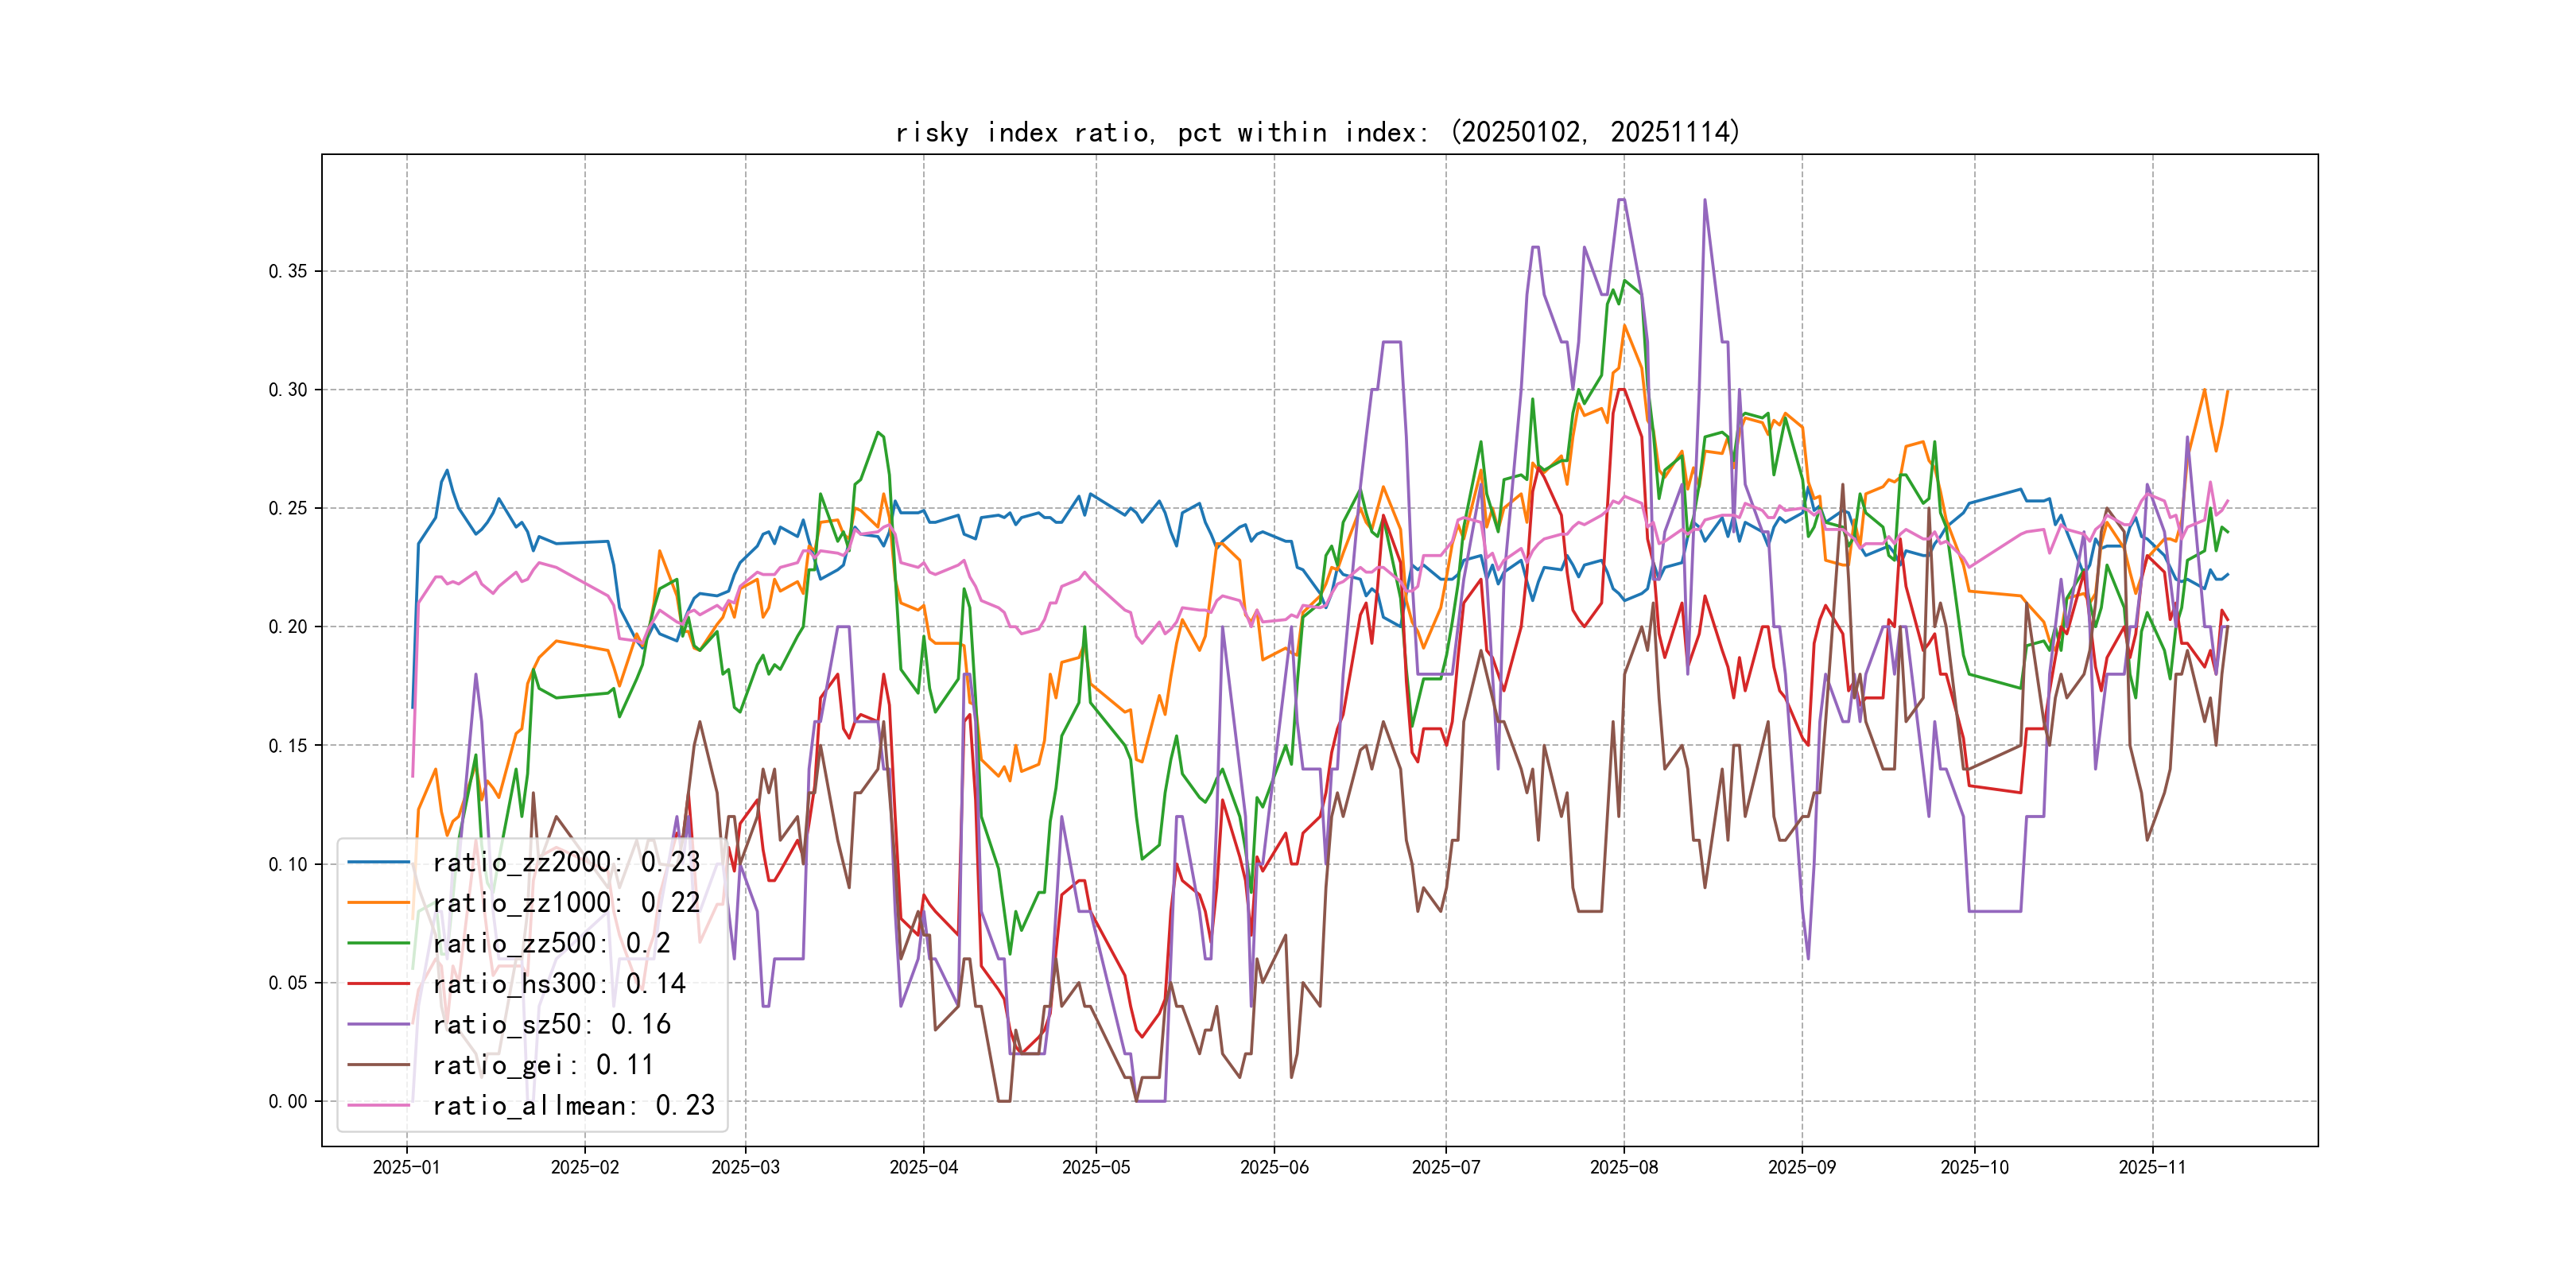Screen dimensions: 2576x1288
Task: Click the red ratio_hs300 legend swatch
Action: (x=378, y=984)
